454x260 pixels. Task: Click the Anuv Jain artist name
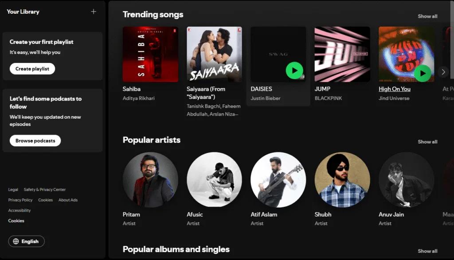coord(391,214)
